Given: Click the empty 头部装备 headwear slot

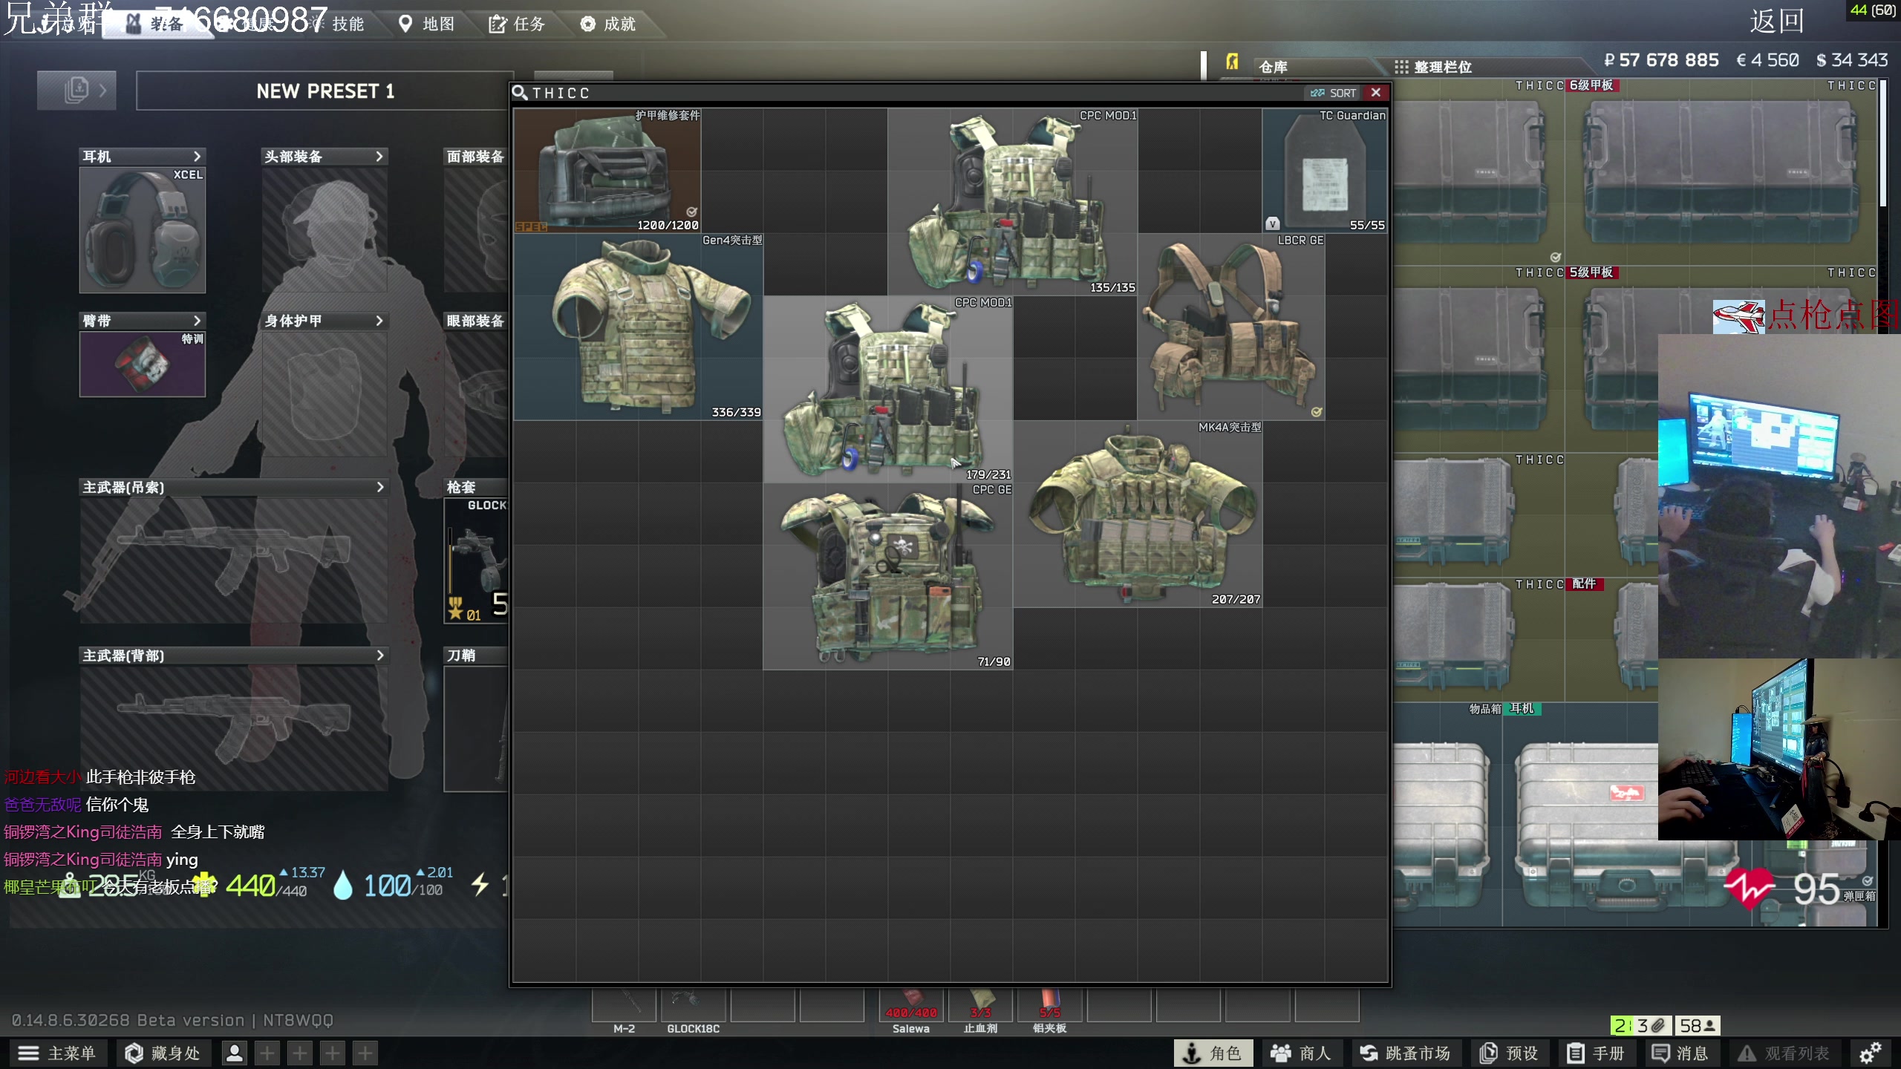Looking at the screenshot, I should coord(325,230).
